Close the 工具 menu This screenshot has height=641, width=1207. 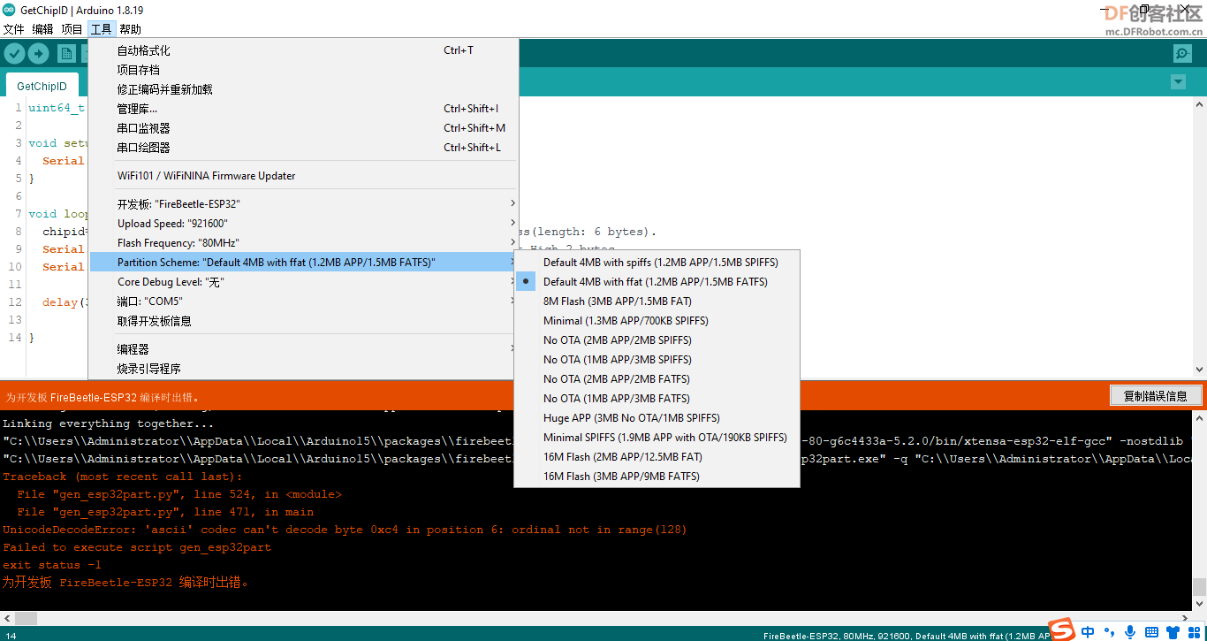pos(101,29)
